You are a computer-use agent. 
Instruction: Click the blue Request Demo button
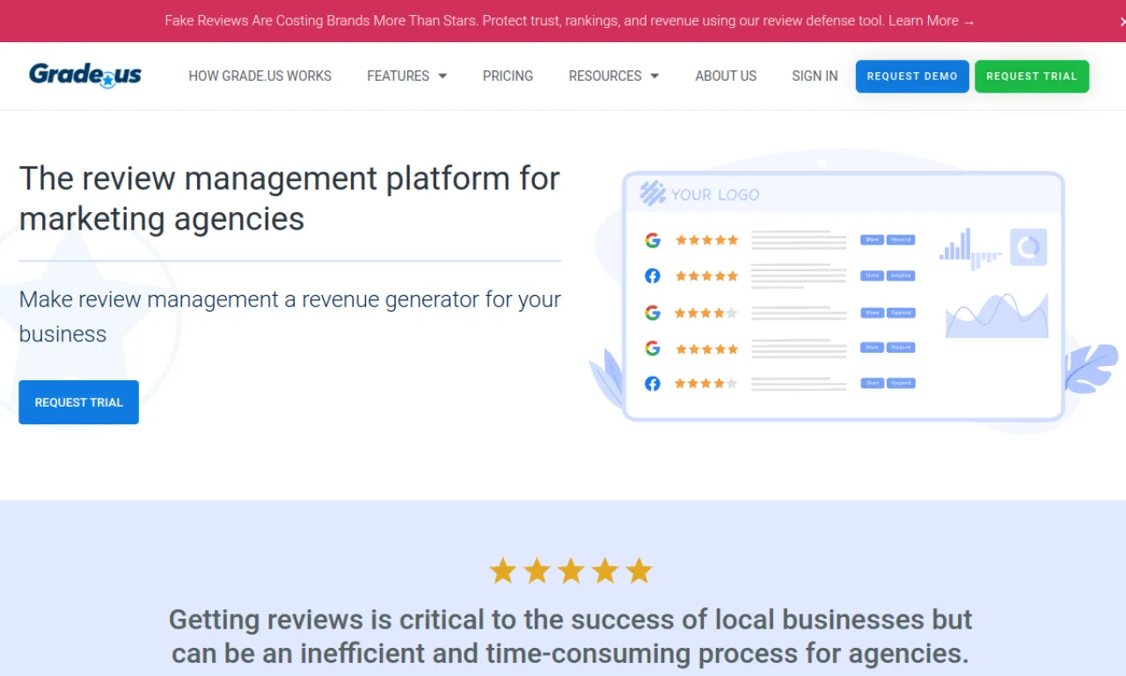click(x=912, y=77)
